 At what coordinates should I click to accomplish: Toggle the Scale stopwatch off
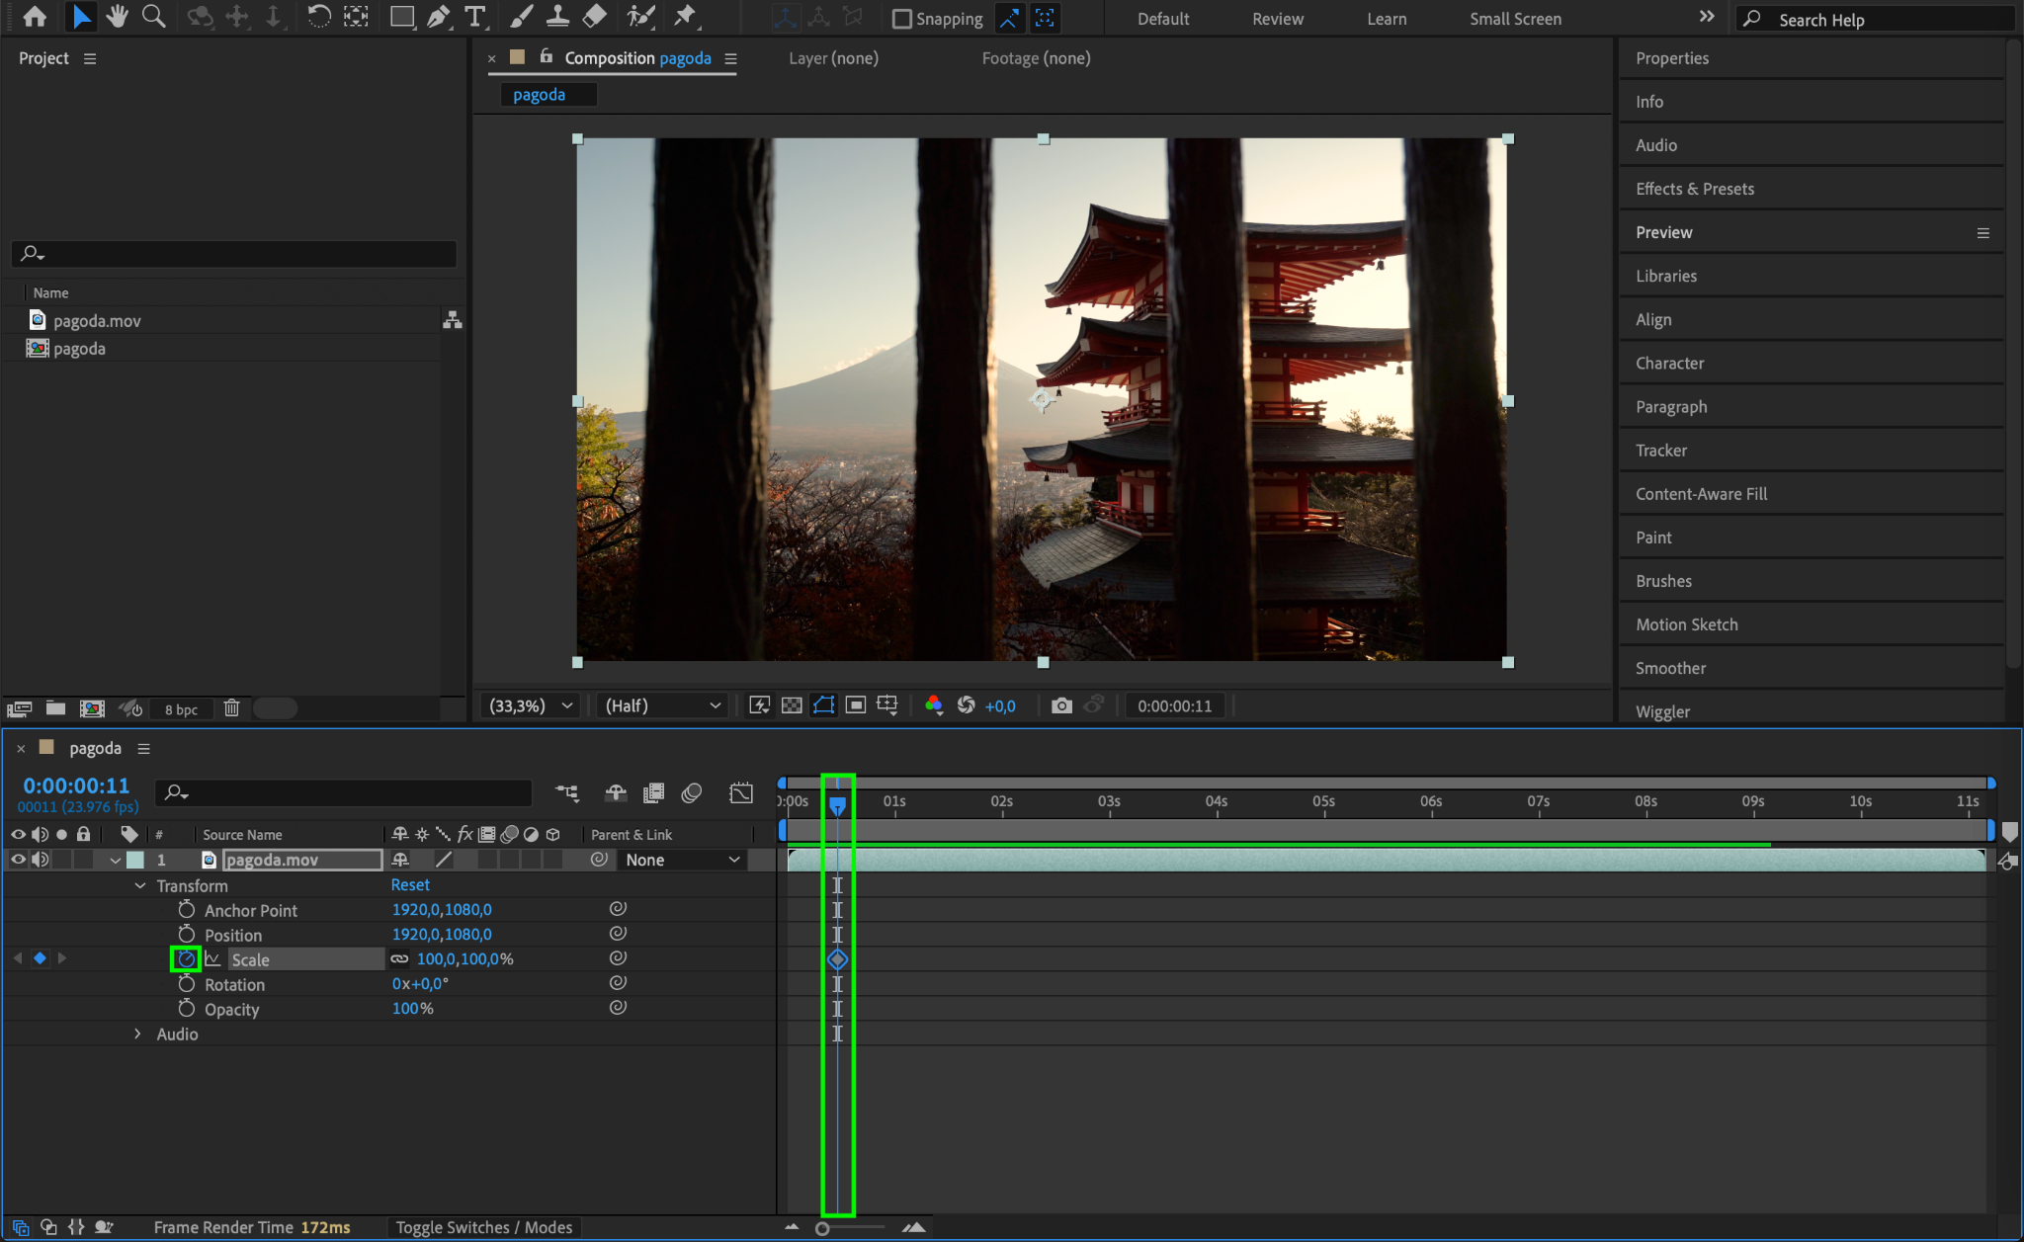187,959
